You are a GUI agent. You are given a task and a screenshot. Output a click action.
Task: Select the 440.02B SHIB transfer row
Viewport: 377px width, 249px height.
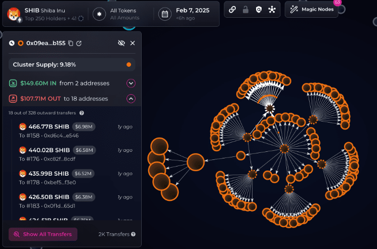click(x=75, y=154)
